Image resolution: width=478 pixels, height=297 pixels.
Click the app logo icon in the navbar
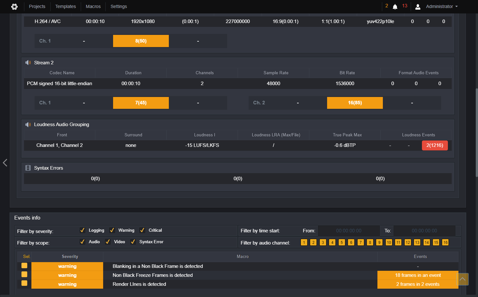pos(14,6)
